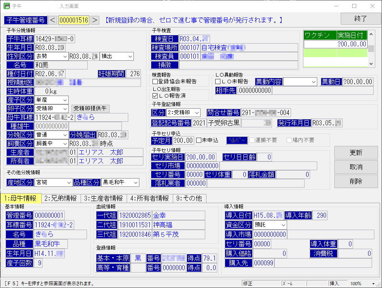Open 卵子区分 dropdown showing 受精卵
This screenshot has height=288, width=382.
coord(51,109)
